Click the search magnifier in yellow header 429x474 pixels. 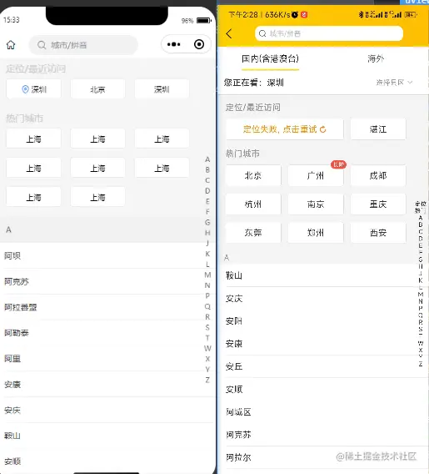262,33
